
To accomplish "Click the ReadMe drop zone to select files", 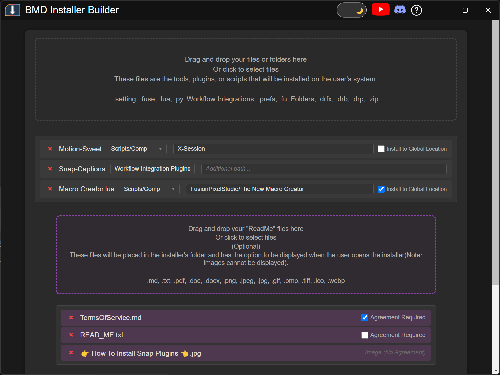I will [246, 255].
